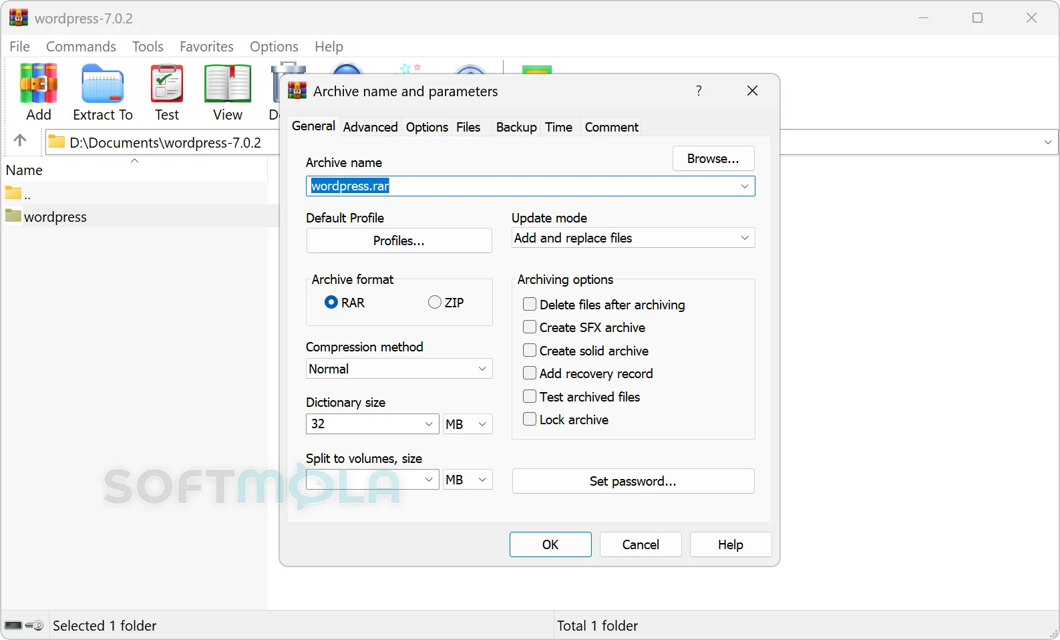Click the WinRAR app icon in main title bar
This screenshot has height=640, width=1060.
pyautogui.click(x=19, y=17)
